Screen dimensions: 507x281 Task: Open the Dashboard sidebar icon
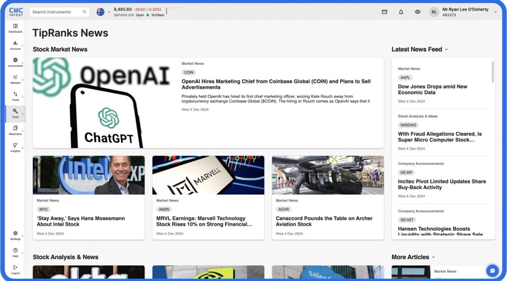click(15, 28)
